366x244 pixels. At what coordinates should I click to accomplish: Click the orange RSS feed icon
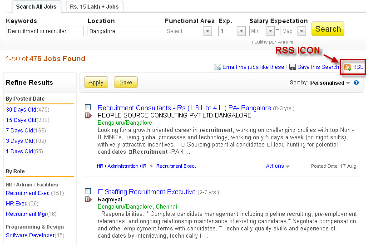(x=347, y=68)
